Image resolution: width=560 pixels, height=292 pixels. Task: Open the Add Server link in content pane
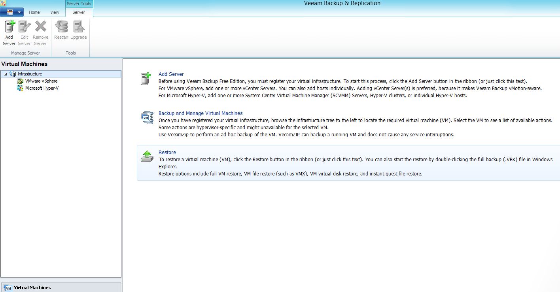point(171,74)
